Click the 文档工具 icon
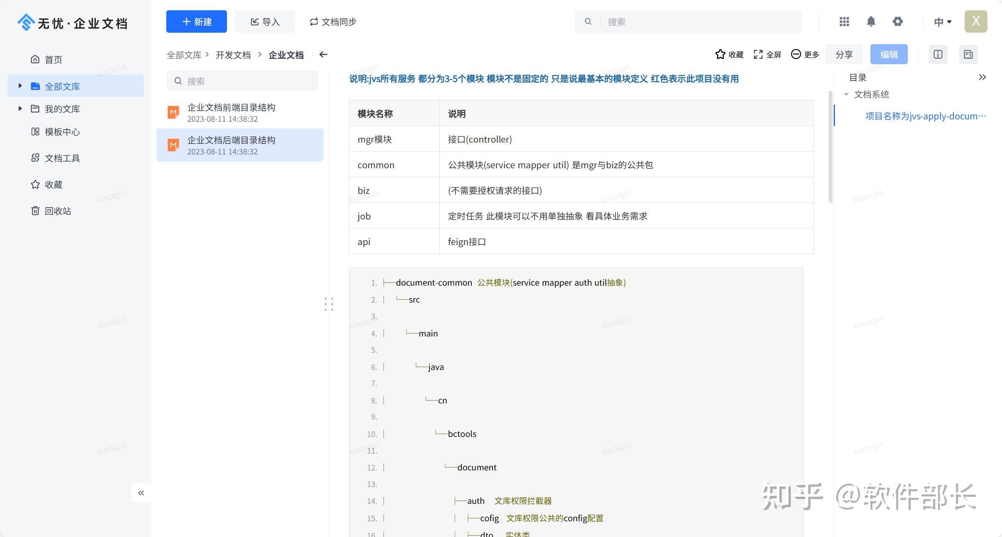 pyautogui.click(x=35, y=158)
